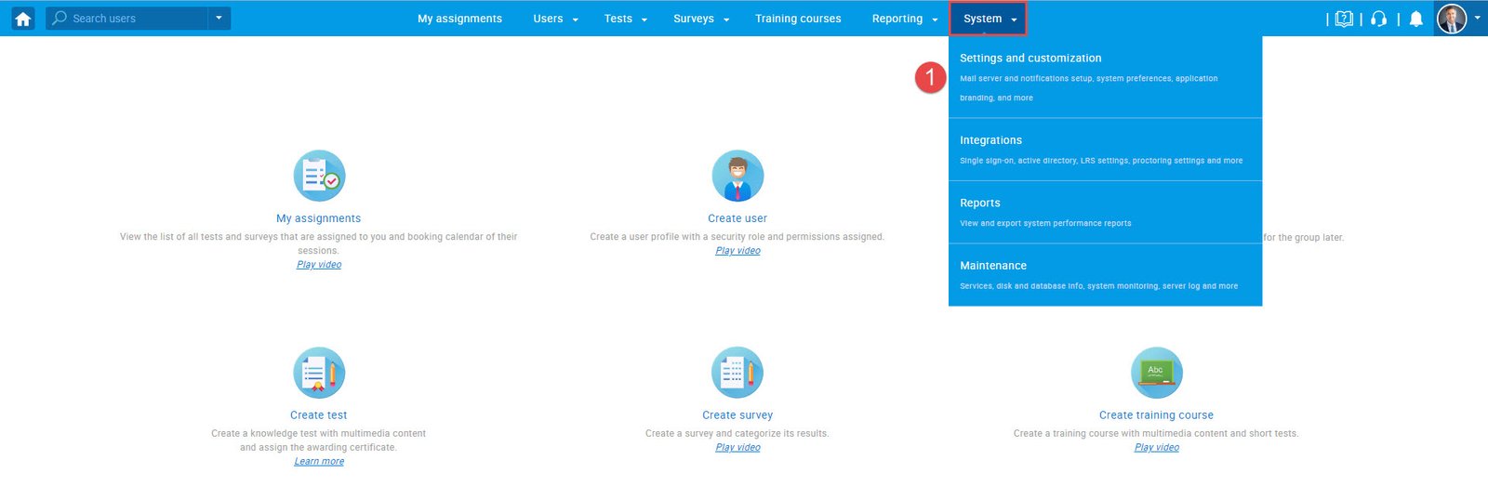Click the My assignments clipboard icon
The height and width of the screenshot is (486, 1488).
(319, 176)
